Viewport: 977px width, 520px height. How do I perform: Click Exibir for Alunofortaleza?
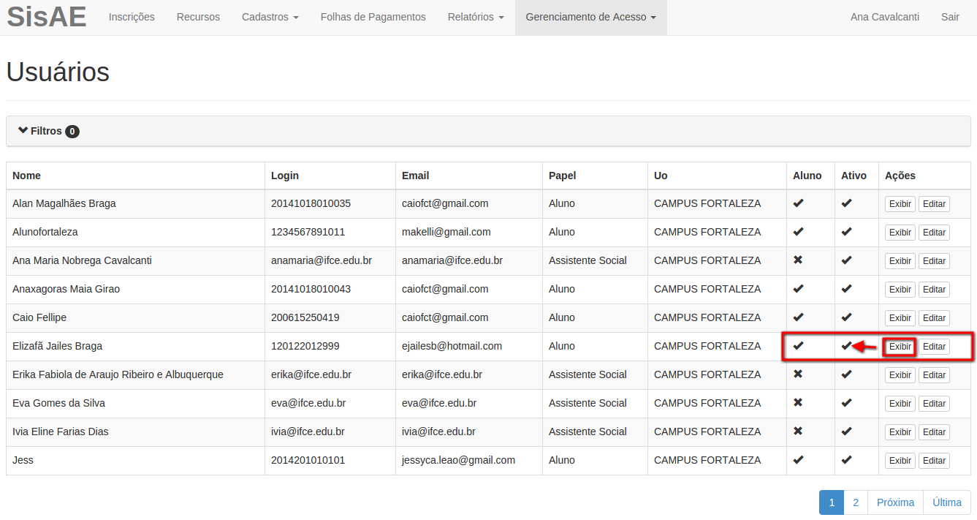point(900,233)
